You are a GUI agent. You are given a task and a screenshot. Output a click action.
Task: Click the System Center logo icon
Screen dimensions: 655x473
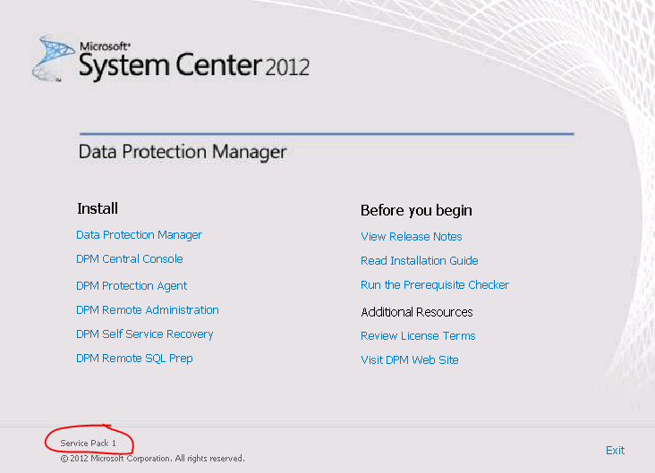pyautogui.click(x=52, y=58)
